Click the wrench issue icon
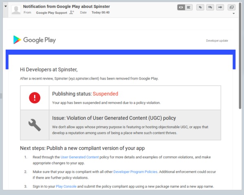 35,125
